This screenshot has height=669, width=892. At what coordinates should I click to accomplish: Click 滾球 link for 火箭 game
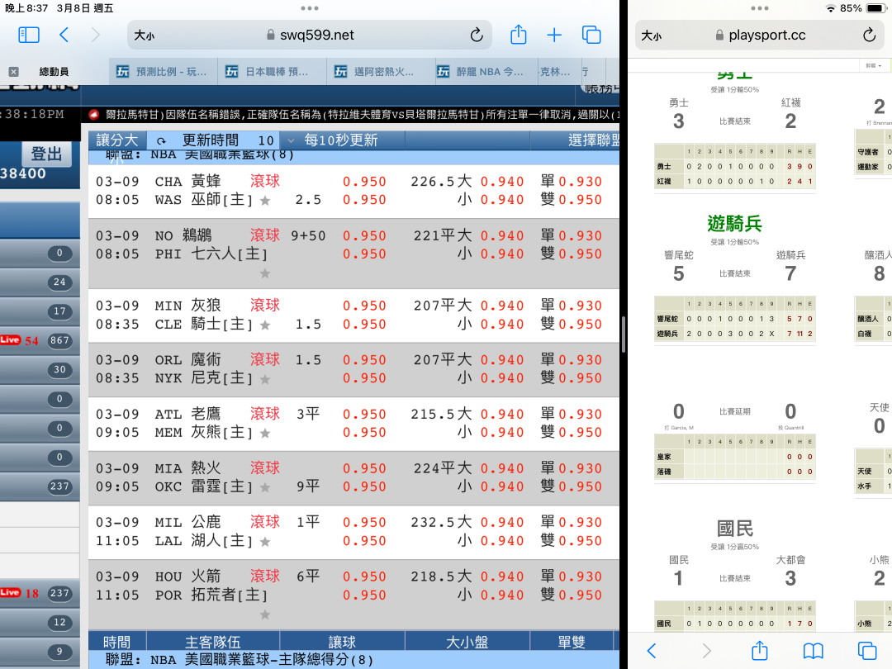[x=265, y=576]
